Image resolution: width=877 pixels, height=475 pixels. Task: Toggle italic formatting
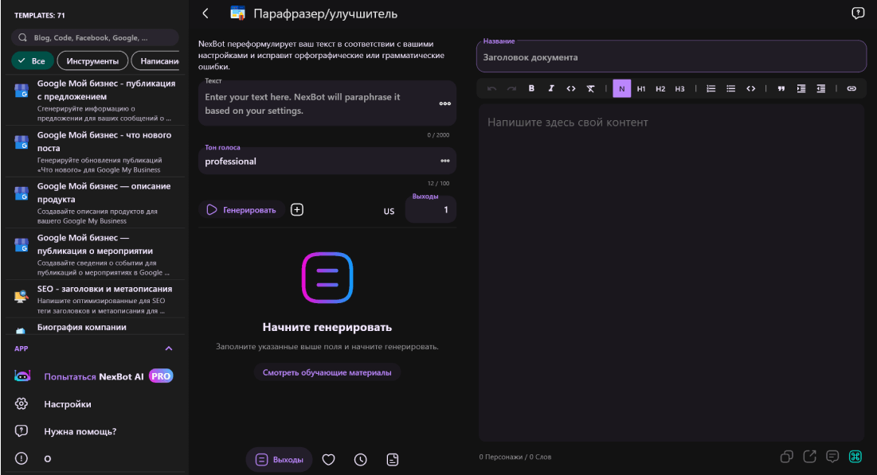tap(551, 88)
